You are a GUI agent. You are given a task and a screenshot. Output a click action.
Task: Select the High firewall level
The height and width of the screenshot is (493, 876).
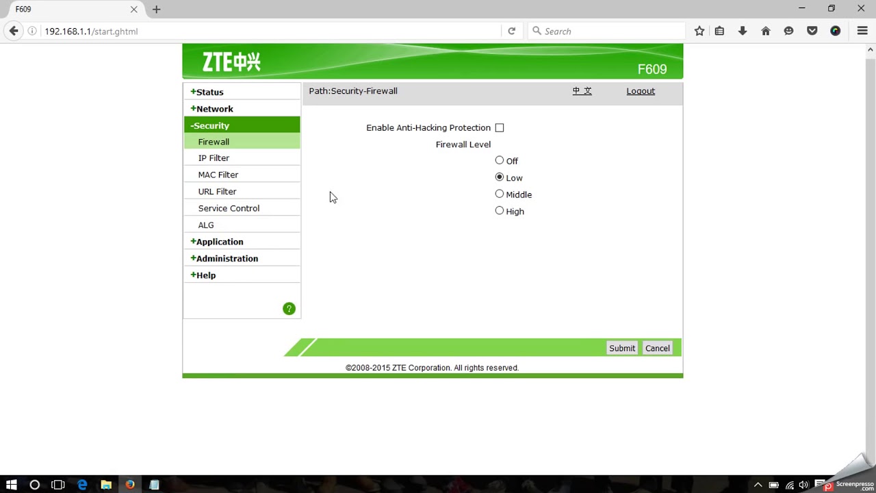click(x=500, y=211)
